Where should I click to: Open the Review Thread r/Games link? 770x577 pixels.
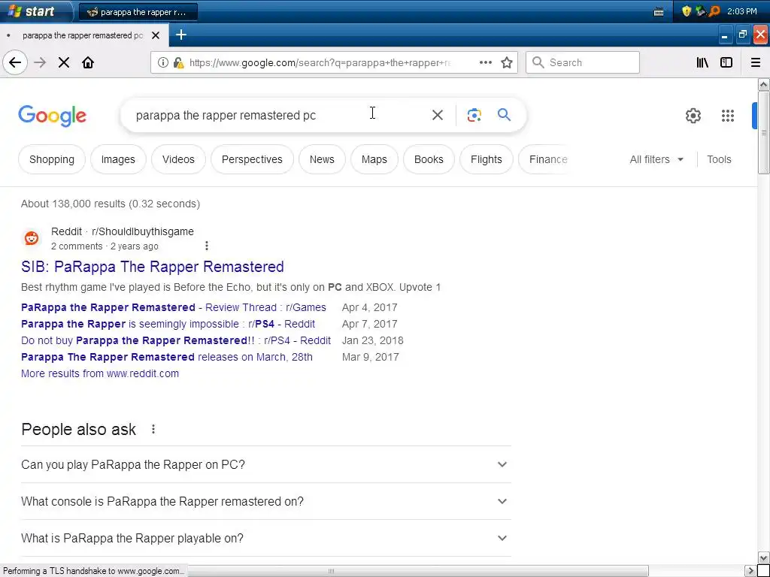(174, 307)
